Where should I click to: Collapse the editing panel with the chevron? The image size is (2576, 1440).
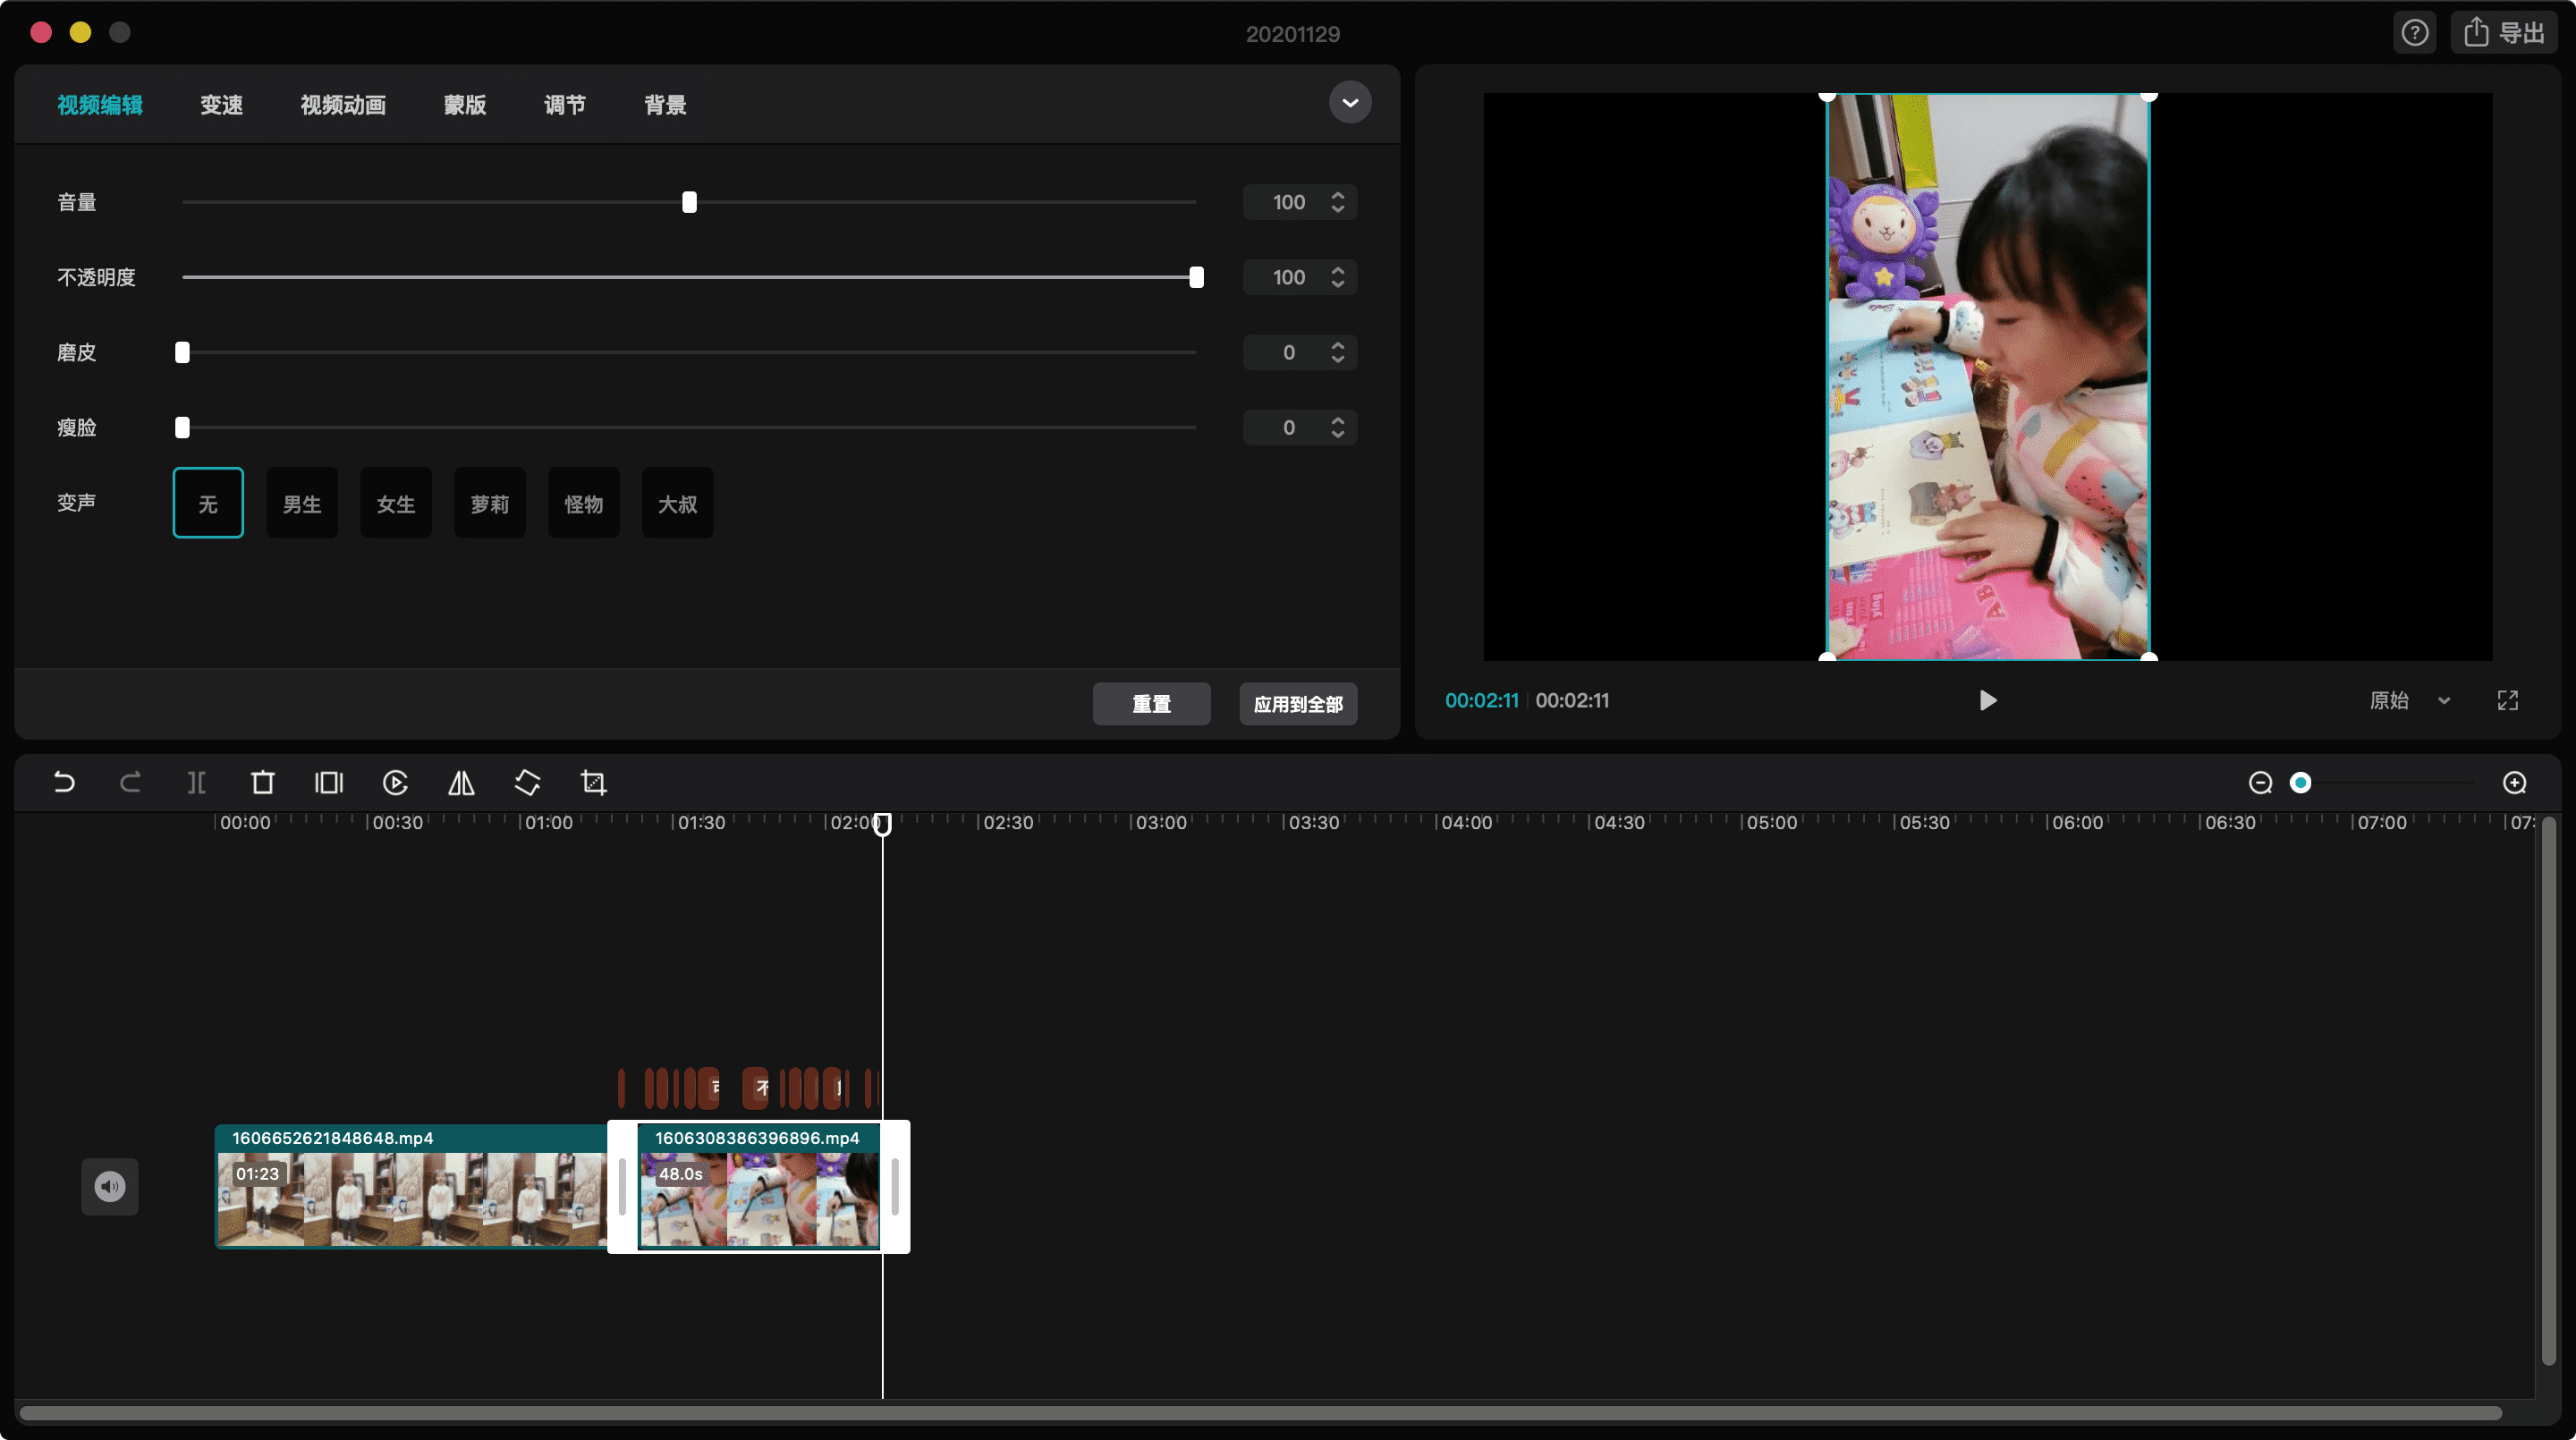click(x=1350, y=102)
